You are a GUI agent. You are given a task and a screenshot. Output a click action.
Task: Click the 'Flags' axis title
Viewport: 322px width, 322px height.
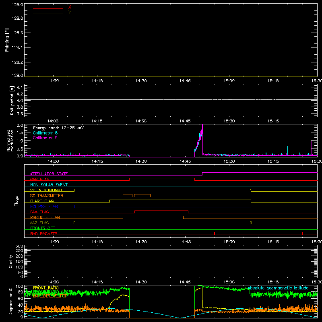[x=17, y=201]
